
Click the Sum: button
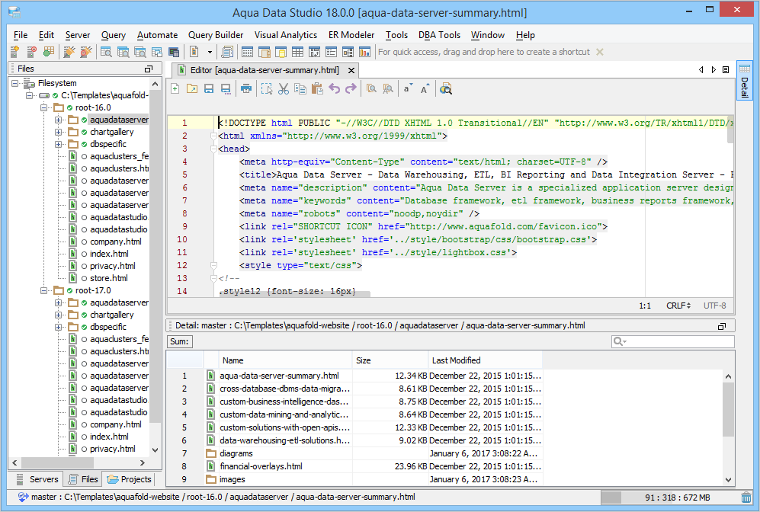[x=180, y=342]
